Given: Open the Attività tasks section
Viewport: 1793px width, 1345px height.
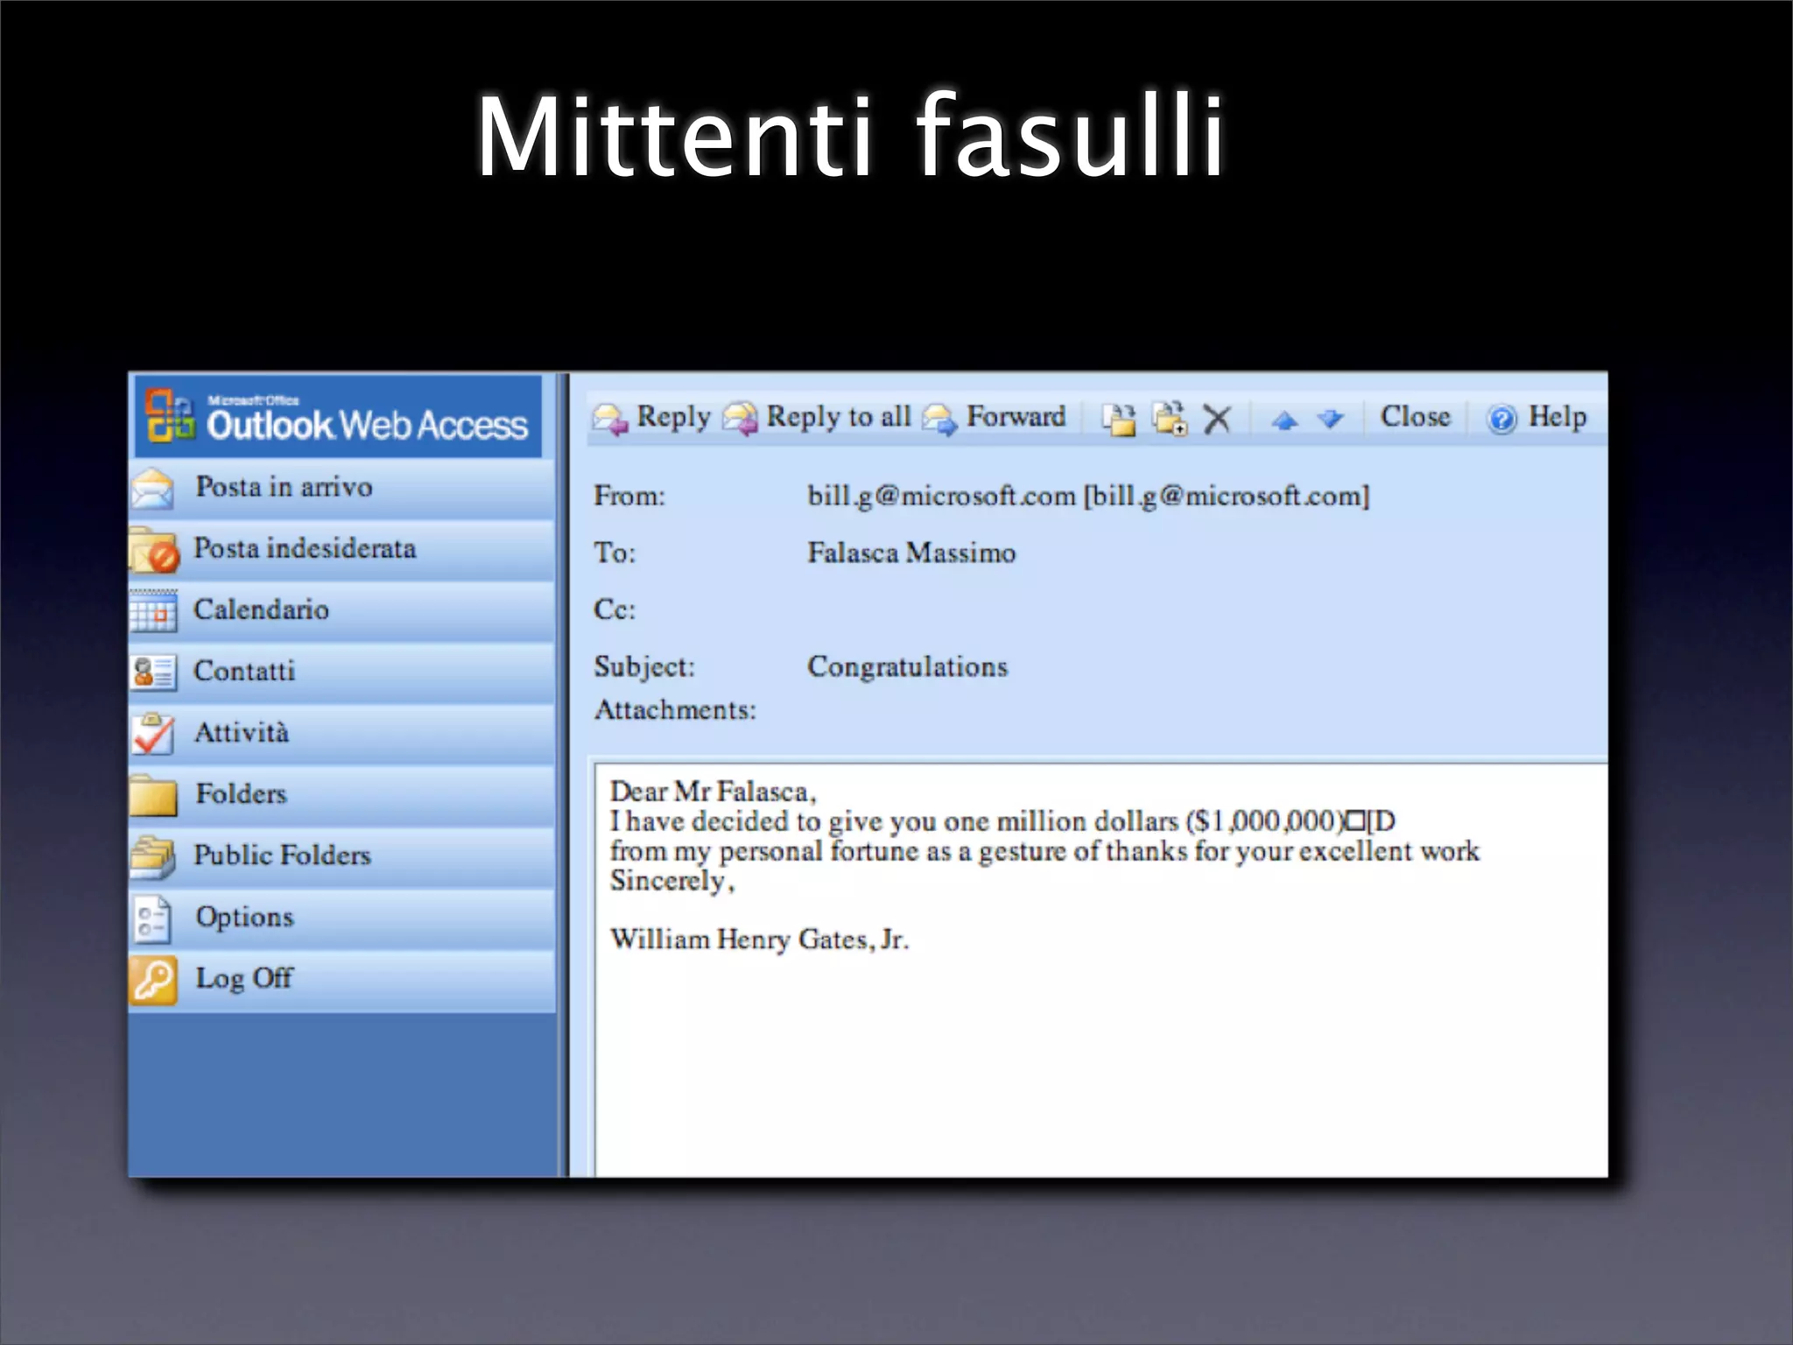Looking at the screenshot, I should coord(241,733).
